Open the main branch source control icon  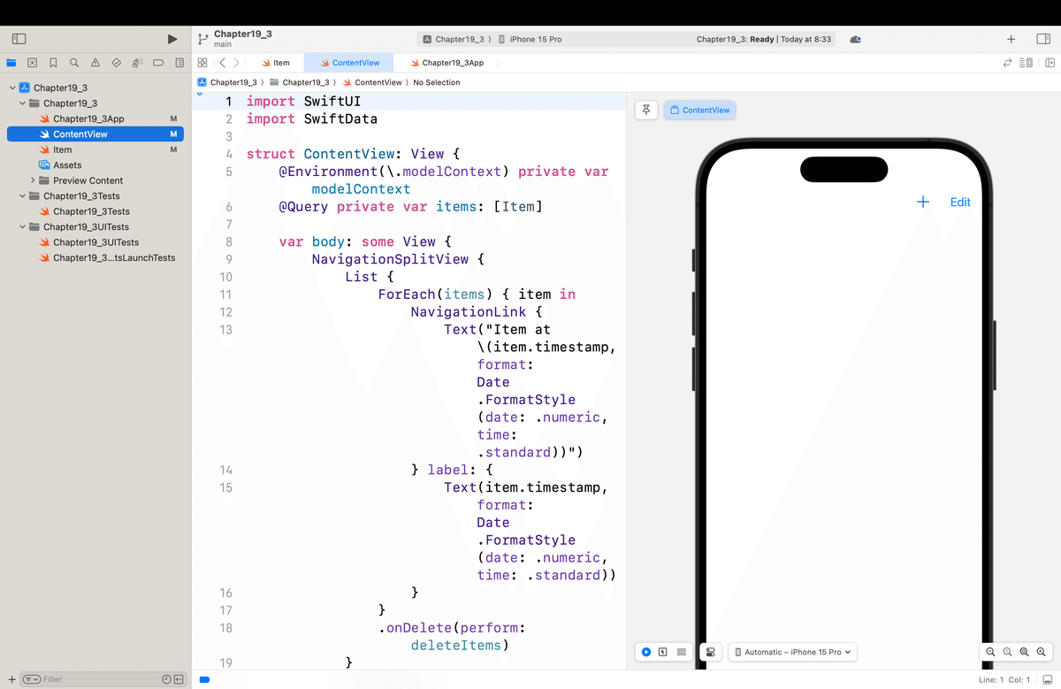(202, 39)
